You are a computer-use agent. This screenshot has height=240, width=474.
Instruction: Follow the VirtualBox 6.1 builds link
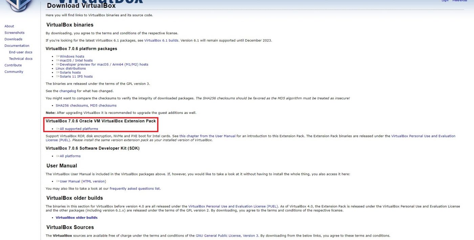161,40
